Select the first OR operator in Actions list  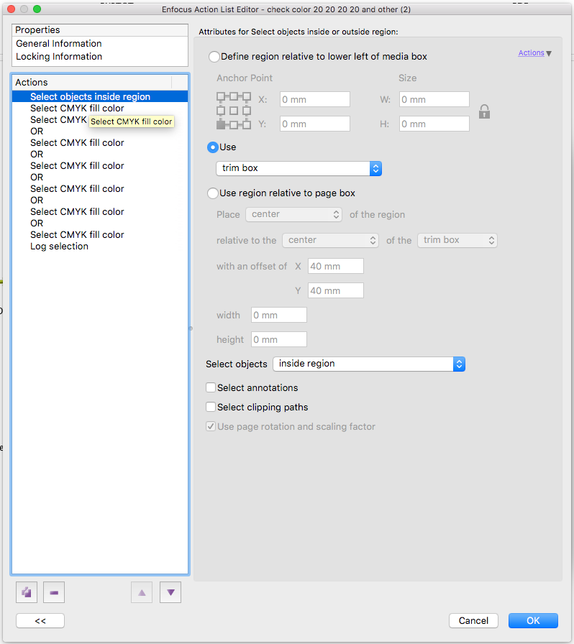pos(100,131)
